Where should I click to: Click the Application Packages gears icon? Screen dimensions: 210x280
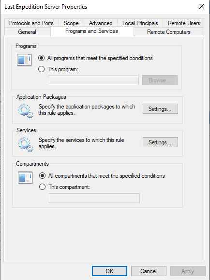click(25, 111)
